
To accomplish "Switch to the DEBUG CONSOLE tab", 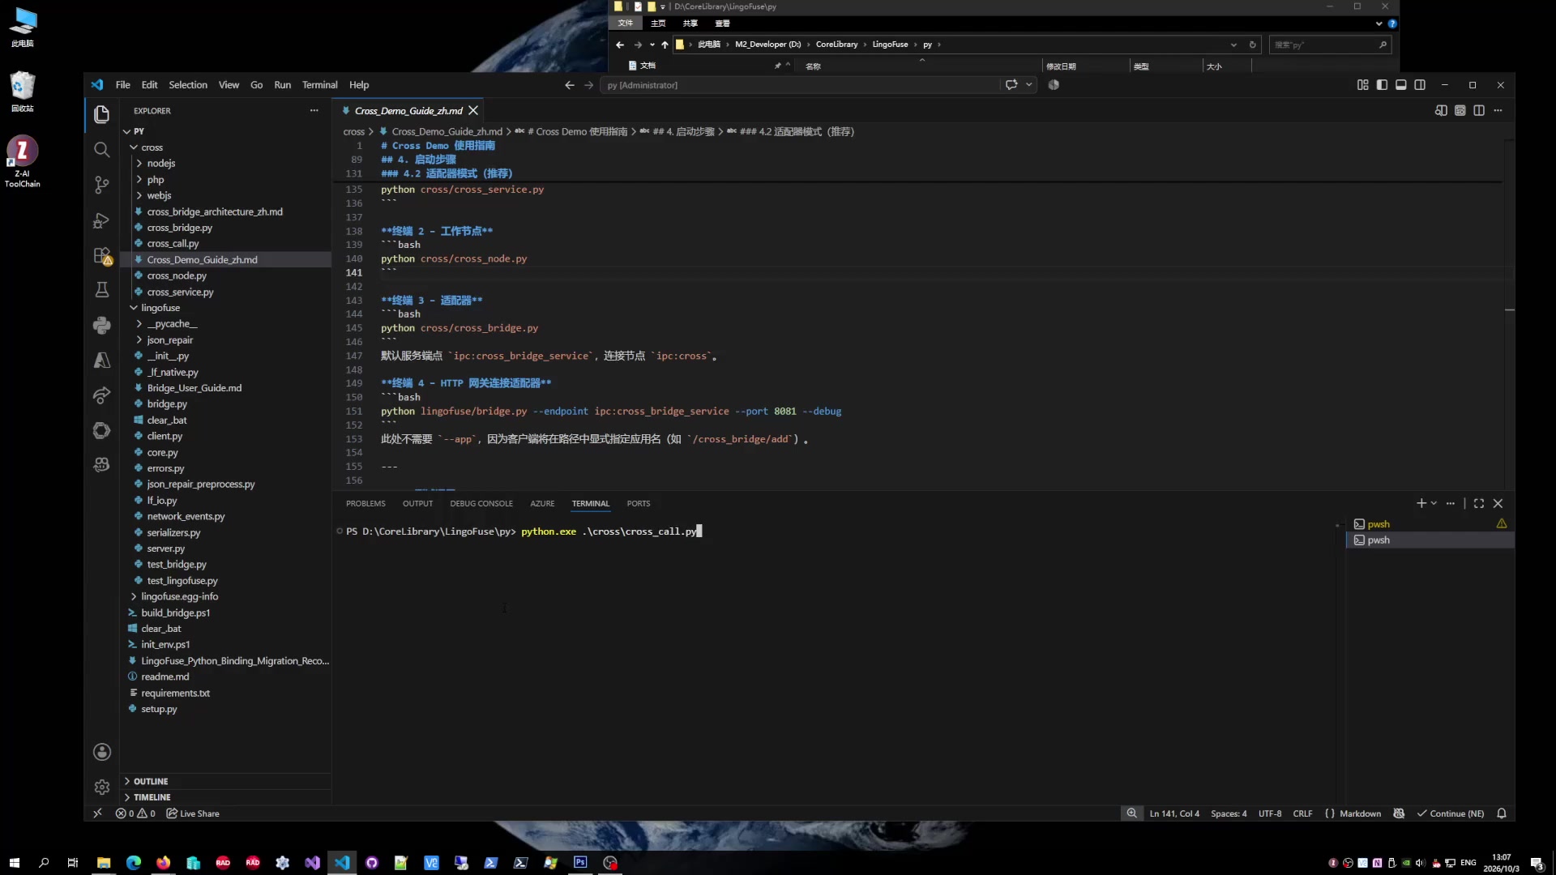I will point(481,504).
